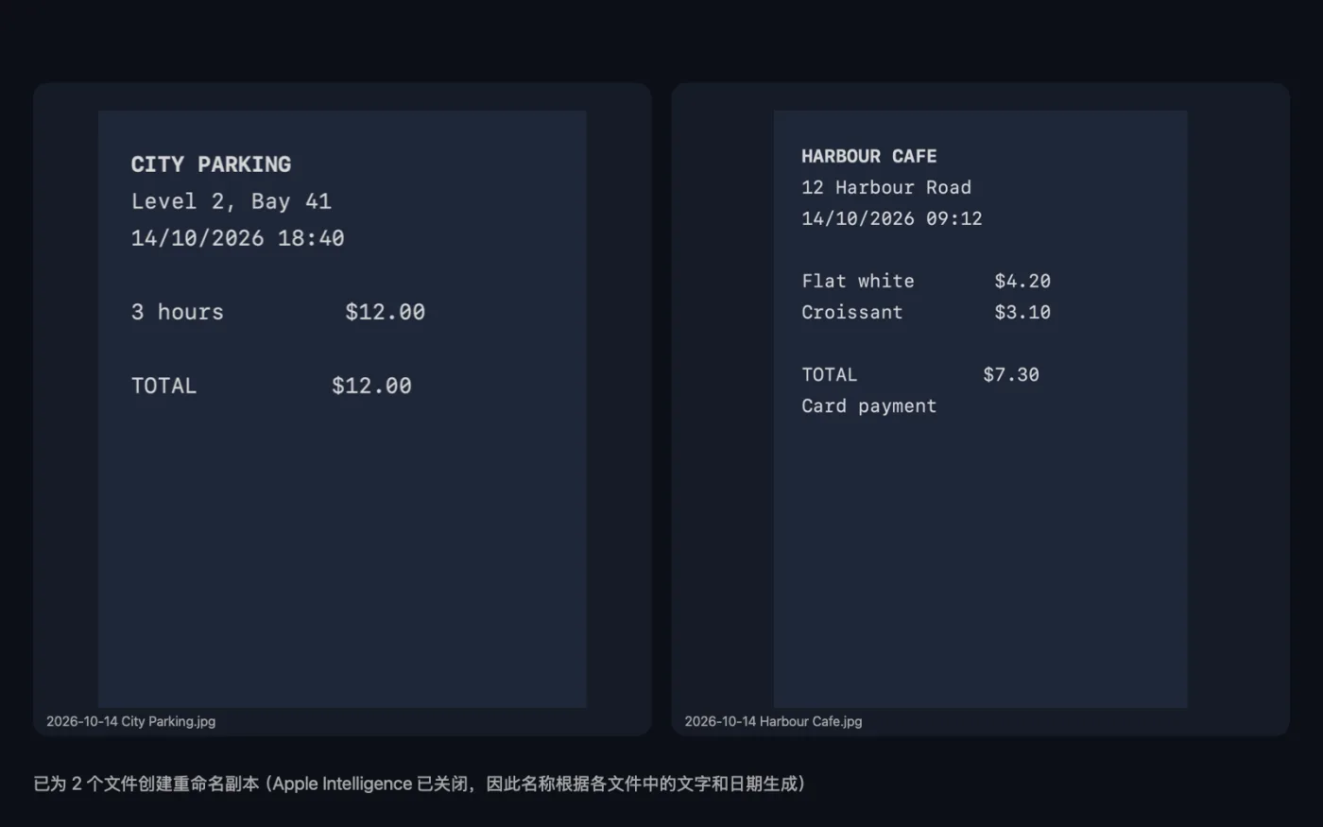Viewport: 1323px width, 827px height.
Task: Click the CITY PARKING heading text
Action: [211, 164]
